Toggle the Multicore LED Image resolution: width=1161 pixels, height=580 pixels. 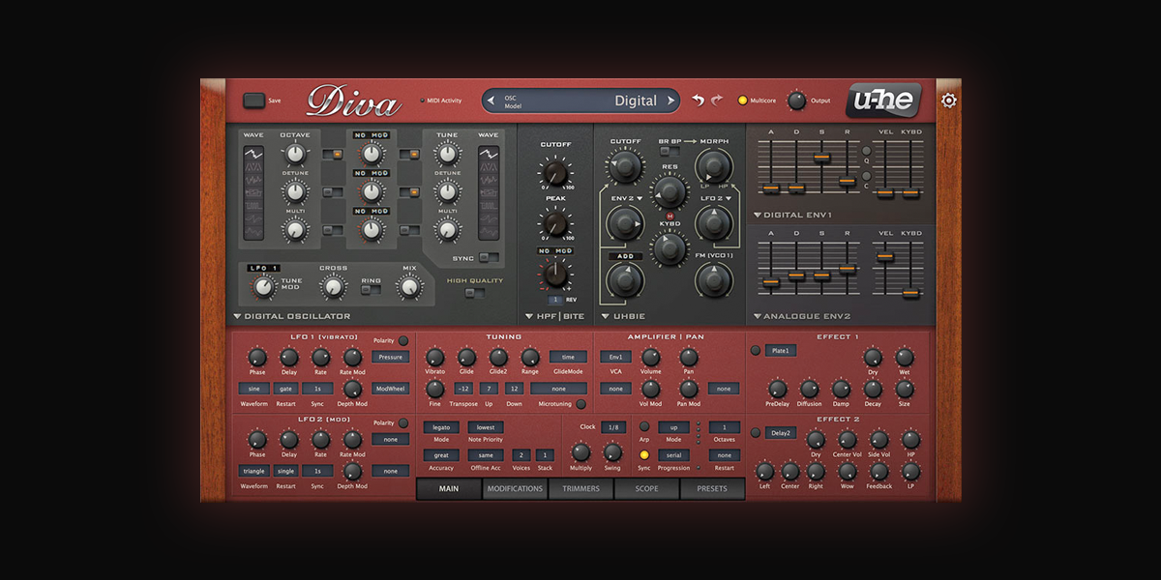(x=743, y=100)
